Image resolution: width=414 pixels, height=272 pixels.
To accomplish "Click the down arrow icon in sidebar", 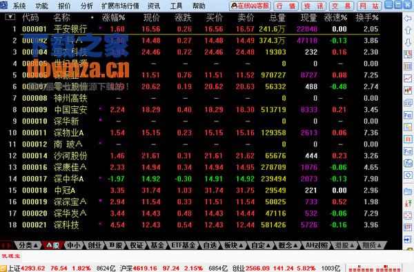I will coord(408,42).
